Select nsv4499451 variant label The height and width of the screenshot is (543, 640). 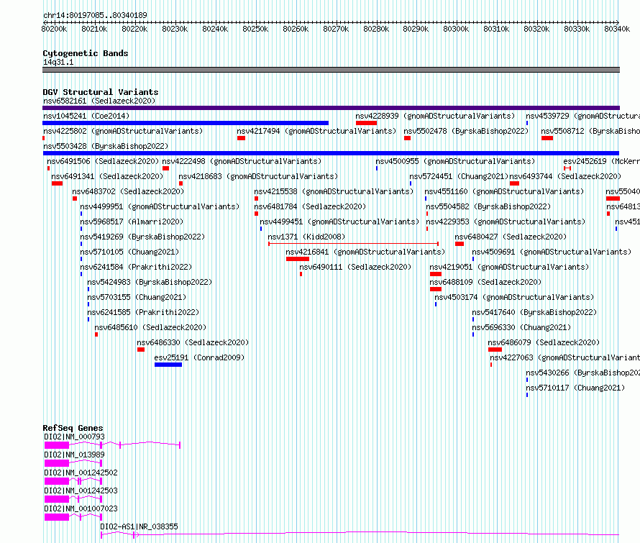[x=339, y=222]
